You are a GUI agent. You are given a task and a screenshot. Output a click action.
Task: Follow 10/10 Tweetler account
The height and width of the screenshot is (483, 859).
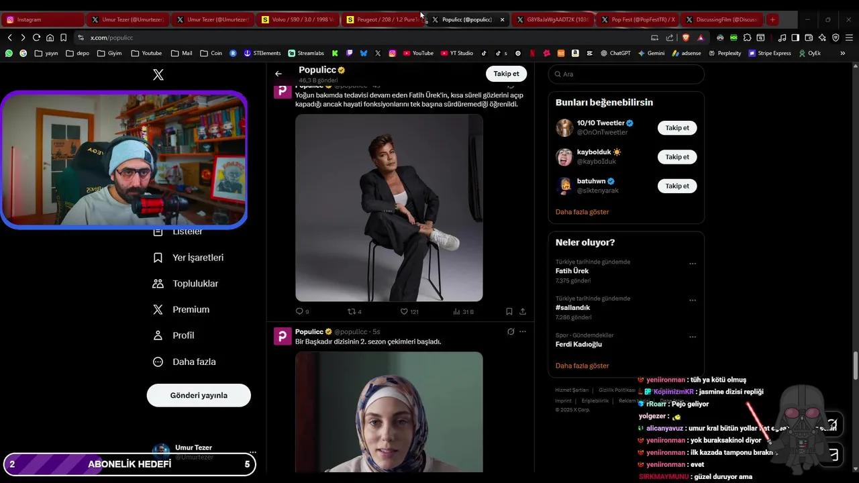tap(677, 127)
